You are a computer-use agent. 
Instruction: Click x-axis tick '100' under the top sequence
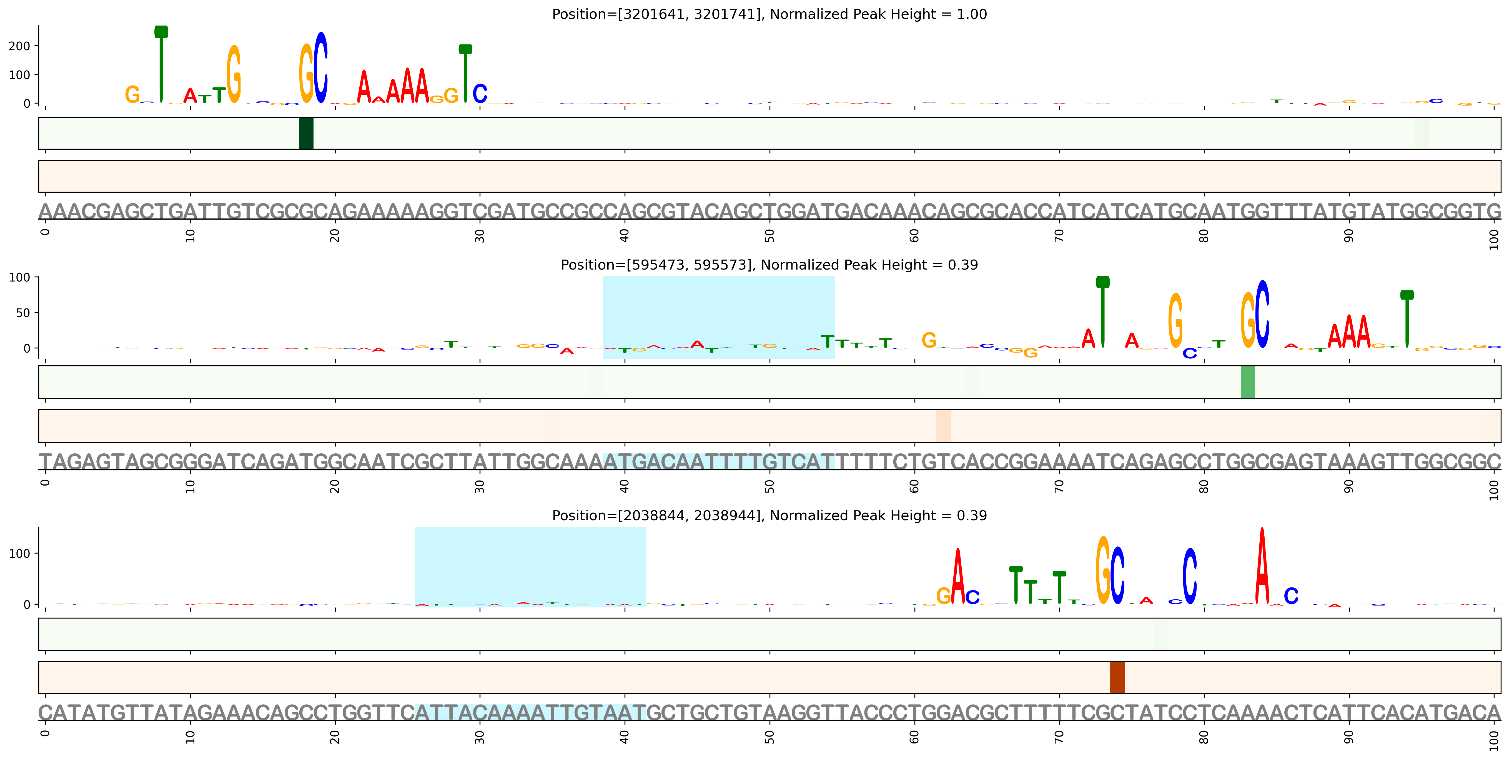point(1494,240)
